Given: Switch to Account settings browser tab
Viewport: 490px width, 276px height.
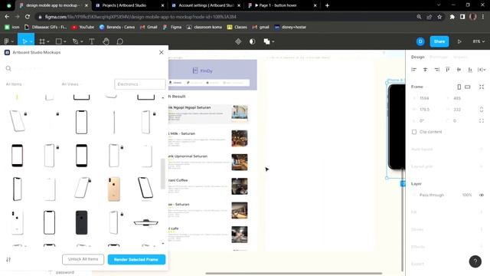Looking at the screenshot, I should 206,5.
